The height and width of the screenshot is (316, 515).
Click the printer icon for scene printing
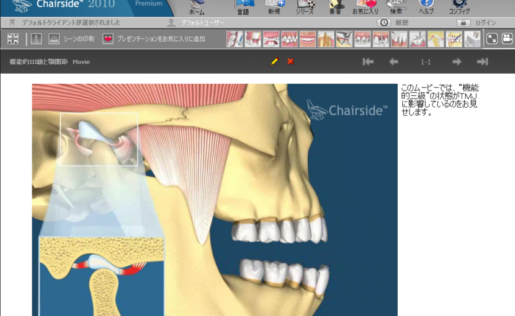pos(54,38)
